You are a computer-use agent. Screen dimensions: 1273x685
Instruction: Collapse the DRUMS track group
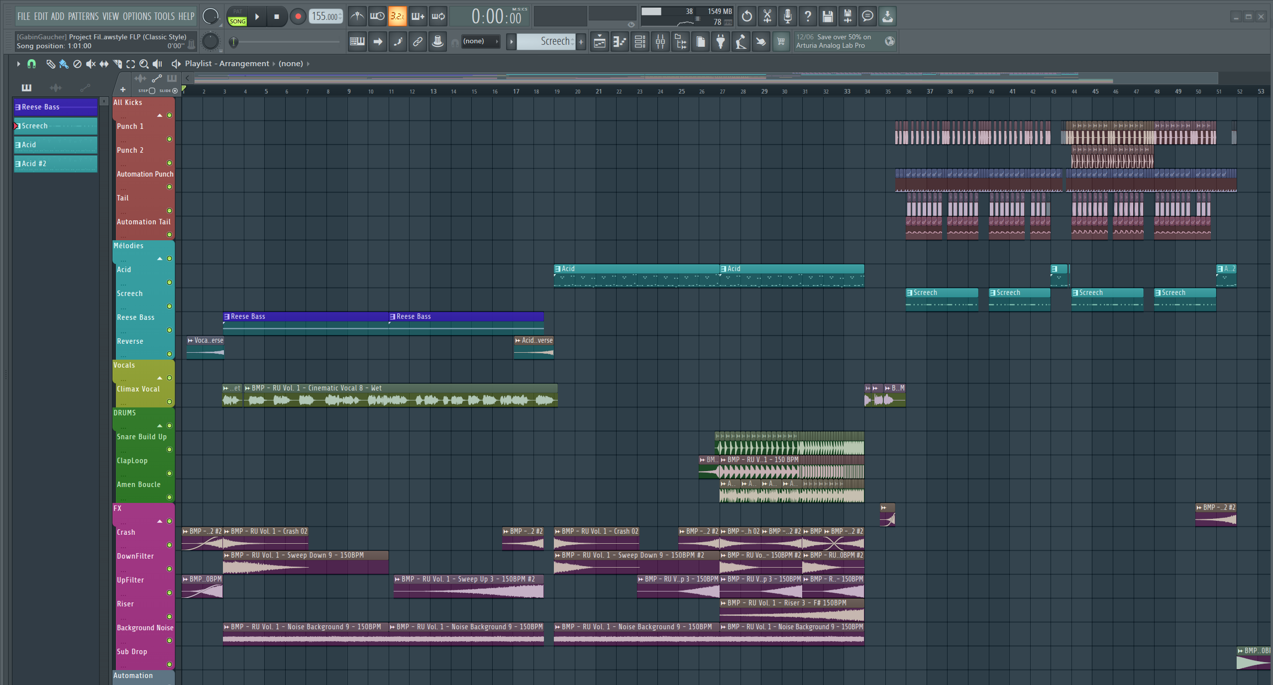coord(160,426)
